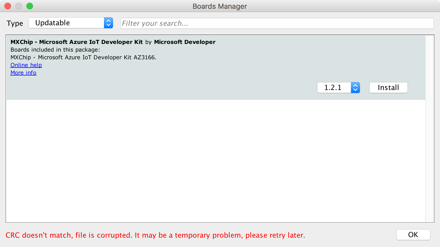Click the Boards Manager title bar
The image size is (440, 247).
(x=219, y=6)
